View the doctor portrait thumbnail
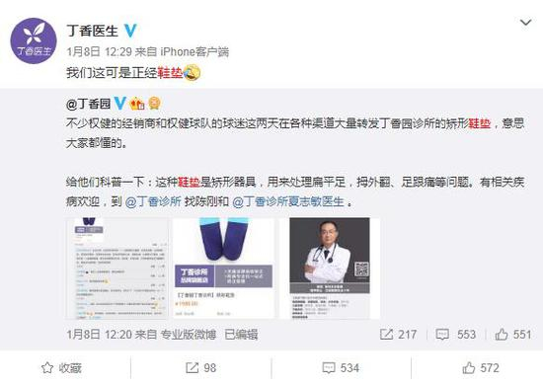The width and height of the screenshot is (543, 385). tap(330, 268)
